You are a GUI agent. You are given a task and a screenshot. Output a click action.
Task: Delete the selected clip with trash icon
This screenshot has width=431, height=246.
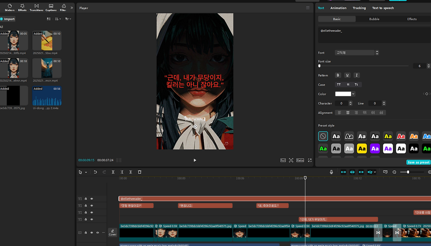tap(139, 172)
